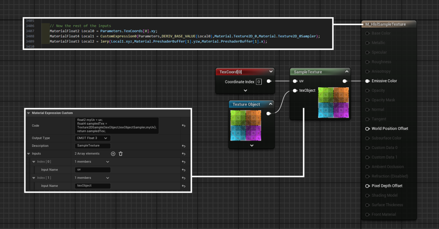Click the trash icon to empty Inputs array

tap(121, 154)
